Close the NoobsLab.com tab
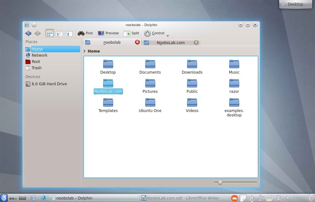This screenshot has width=315, height=202. 196,42
